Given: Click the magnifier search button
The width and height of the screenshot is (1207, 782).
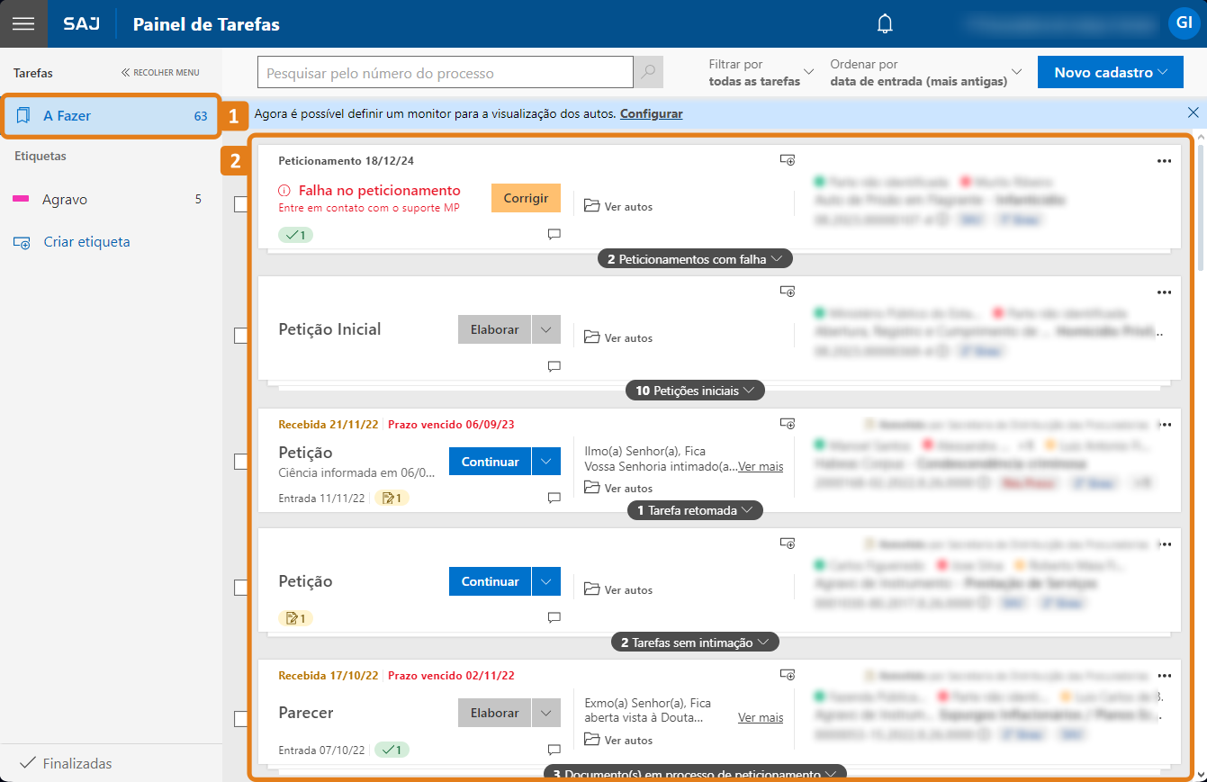Looking at the screenshot, I should (x=648, y=73).
